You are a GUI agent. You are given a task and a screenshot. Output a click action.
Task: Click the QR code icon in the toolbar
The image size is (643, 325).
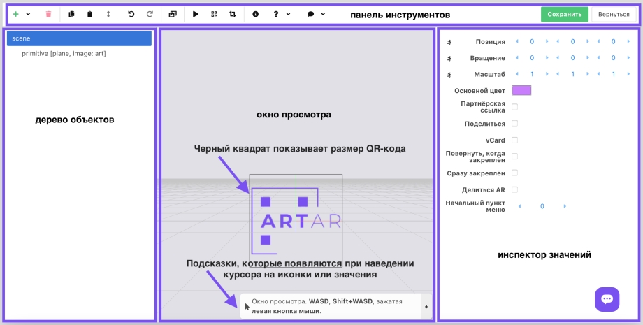[214, 14]
